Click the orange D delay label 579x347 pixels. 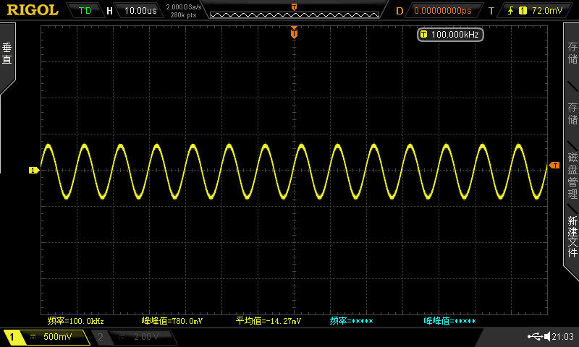(x=400, y=11)
